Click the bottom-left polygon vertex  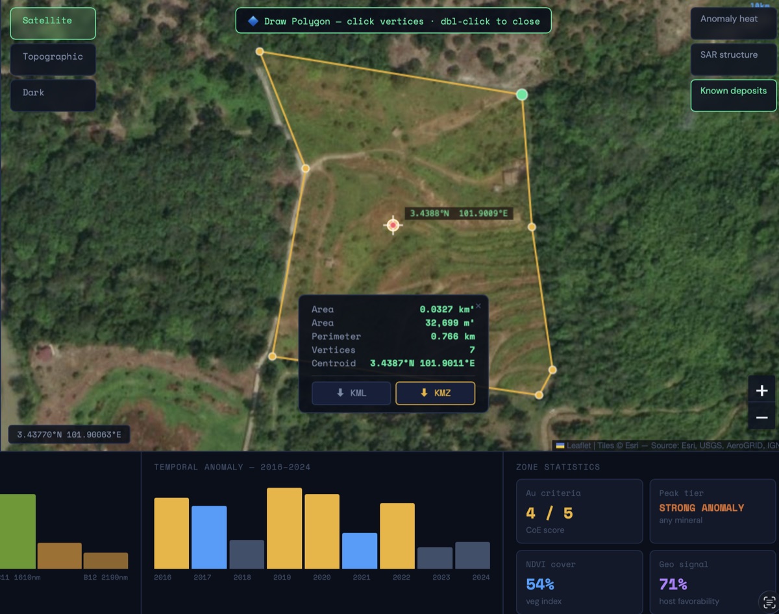(x=273, y=356)
